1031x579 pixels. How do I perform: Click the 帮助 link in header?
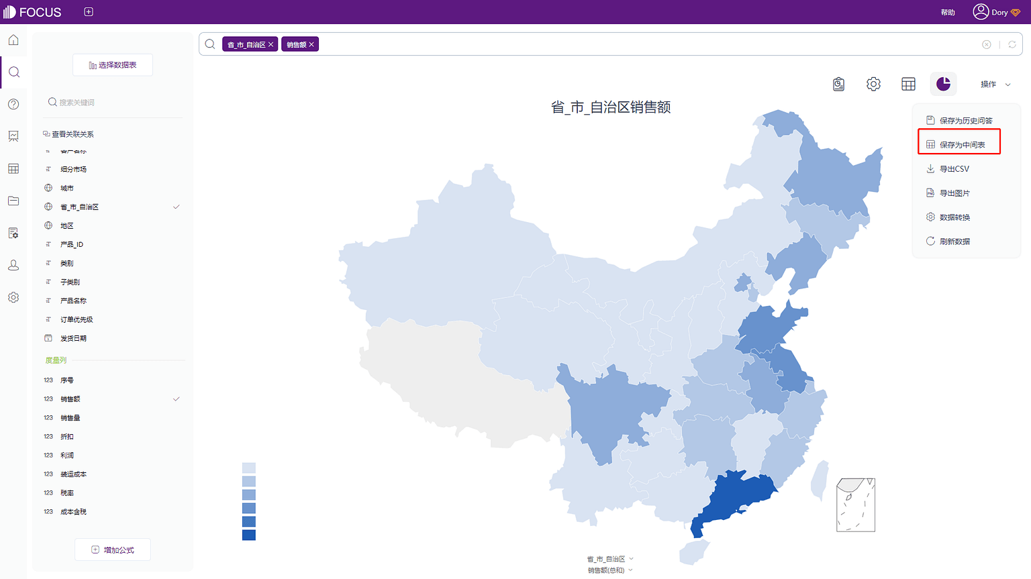[948, 12]
